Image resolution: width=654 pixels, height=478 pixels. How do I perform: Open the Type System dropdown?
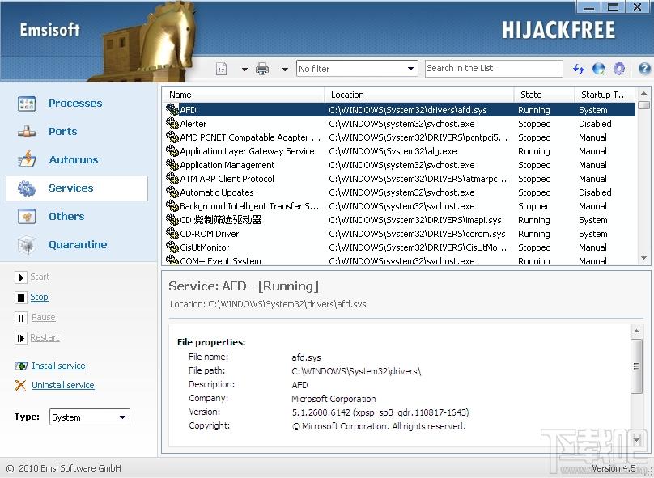(90, 417)
